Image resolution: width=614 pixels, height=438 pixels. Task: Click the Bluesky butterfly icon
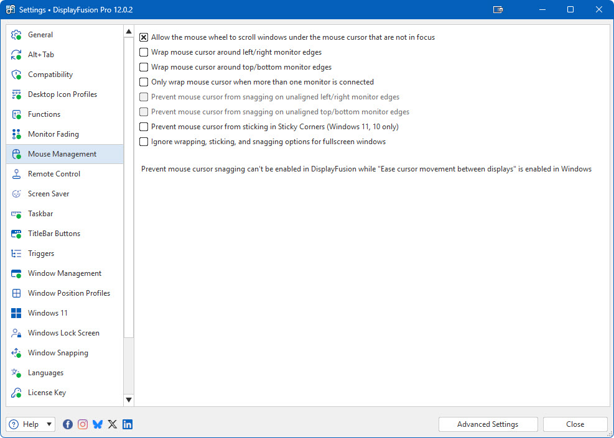[98, 424]
